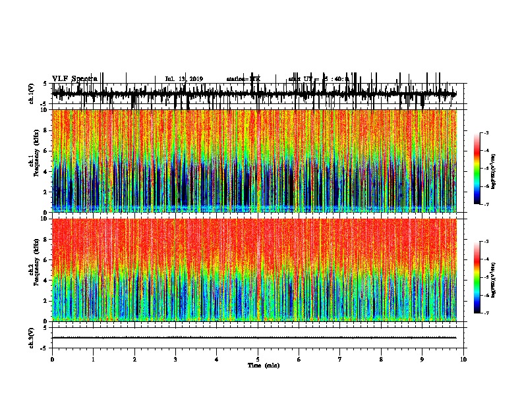Click the ch.3 flat voltage trace
Screen dimensions: 522x403
254,338
